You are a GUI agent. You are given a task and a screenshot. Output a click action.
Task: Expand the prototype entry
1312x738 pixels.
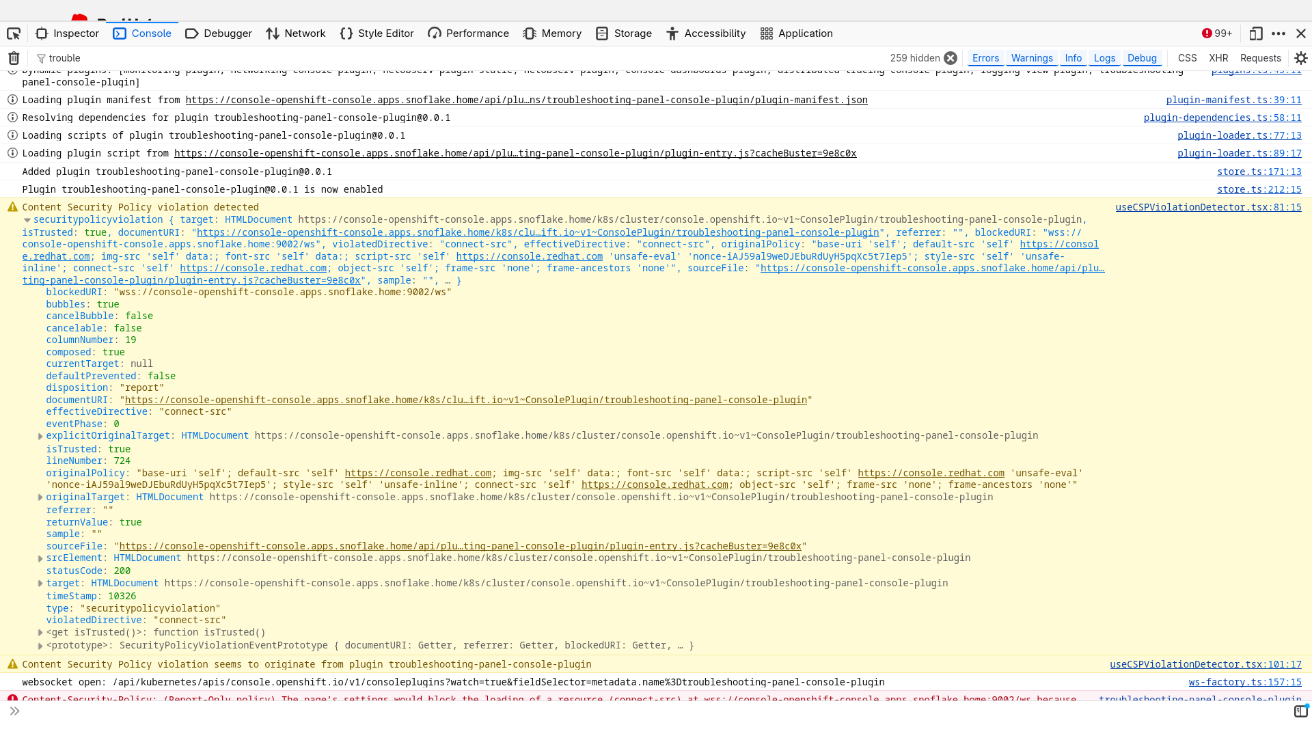tap(40, 646)
